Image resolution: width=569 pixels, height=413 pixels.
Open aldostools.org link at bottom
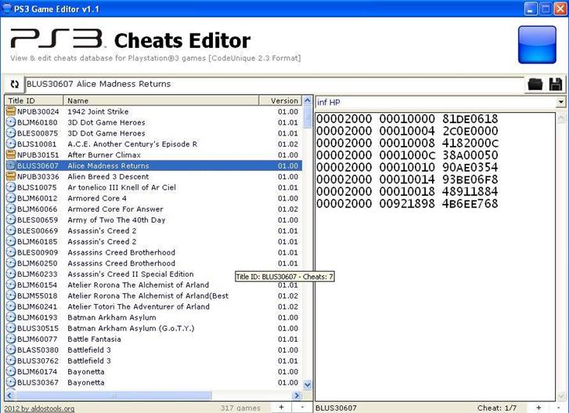click(x=39, y=408)
